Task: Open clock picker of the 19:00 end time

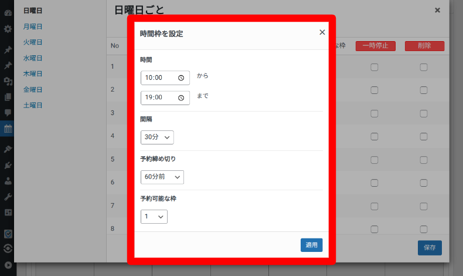Action: (181, 98)
